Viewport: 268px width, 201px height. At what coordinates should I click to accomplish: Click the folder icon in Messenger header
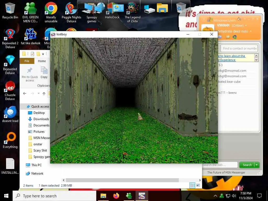227,37
